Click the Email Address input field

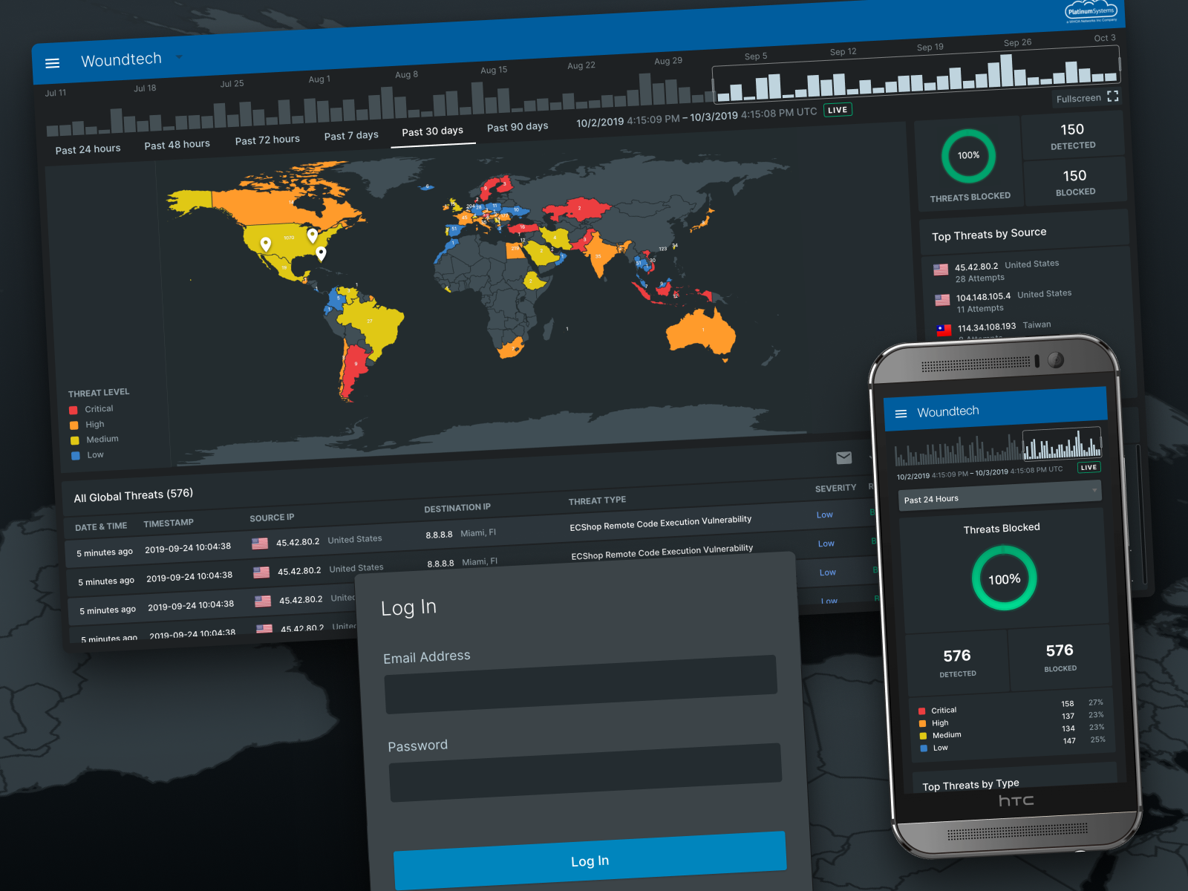pos(581,685)
